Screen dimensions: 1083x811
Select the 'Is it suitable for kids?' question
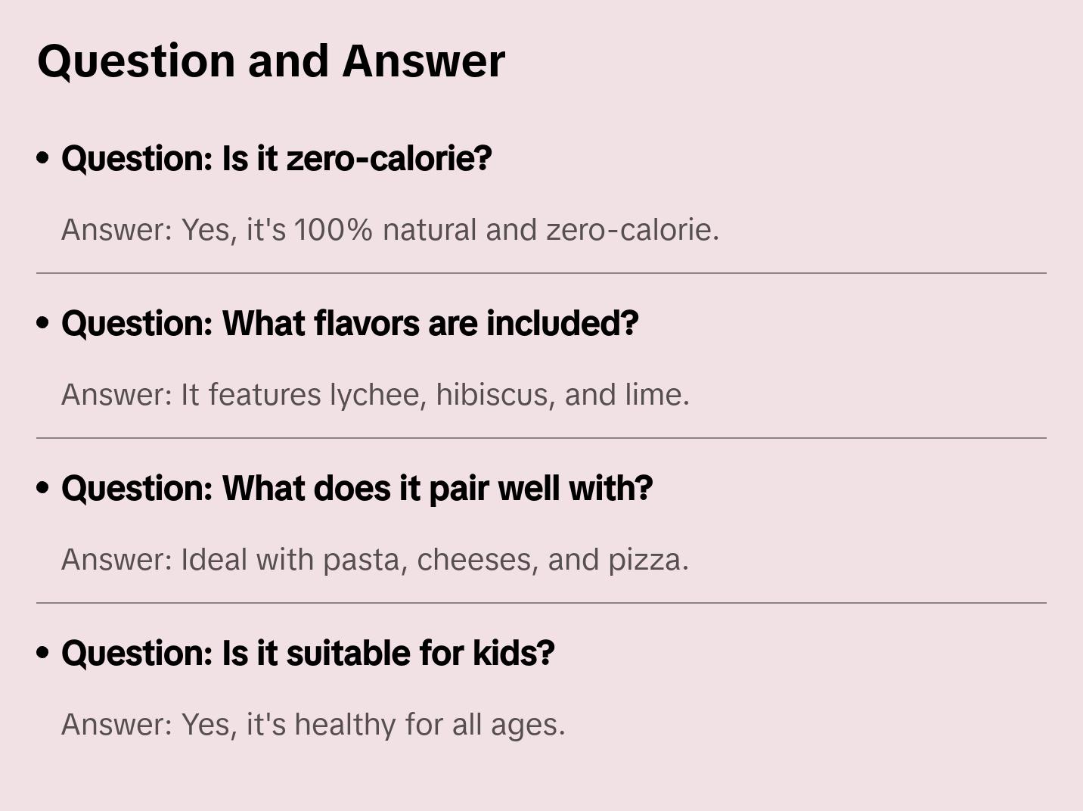pyautogui.click(x=308, y=654)
